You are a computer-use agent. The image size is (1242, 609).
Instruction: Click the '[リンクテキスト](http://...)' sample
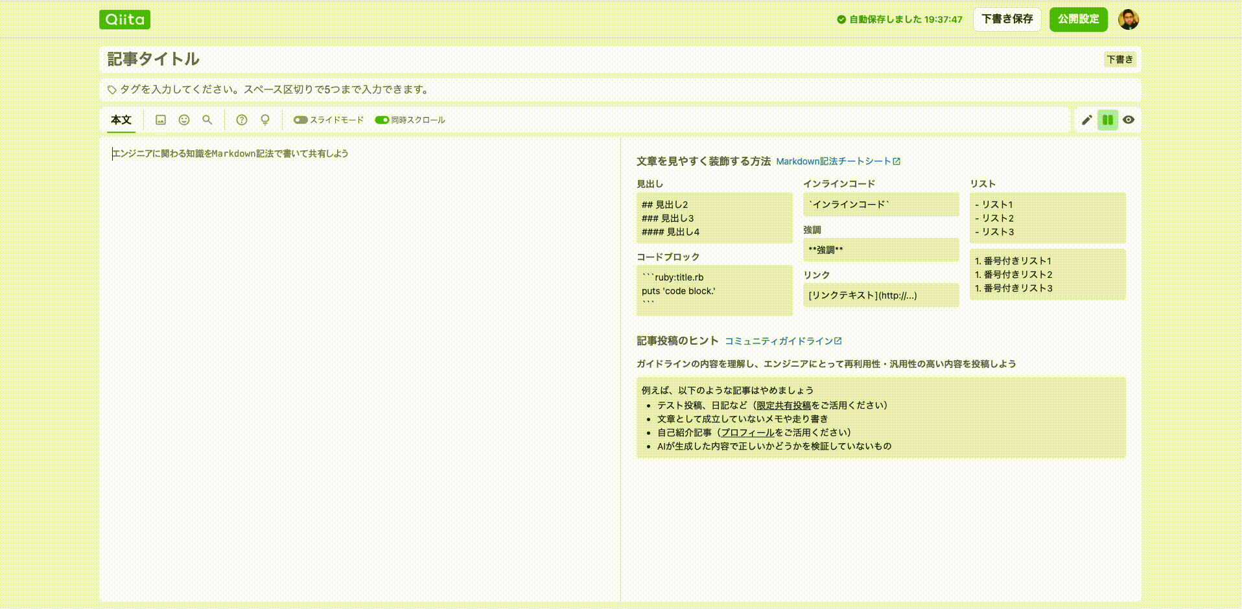(863, 295)
